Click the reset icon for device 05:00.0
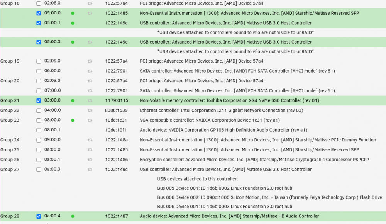This screenshot has height=224, width=386. coord(90,13)
